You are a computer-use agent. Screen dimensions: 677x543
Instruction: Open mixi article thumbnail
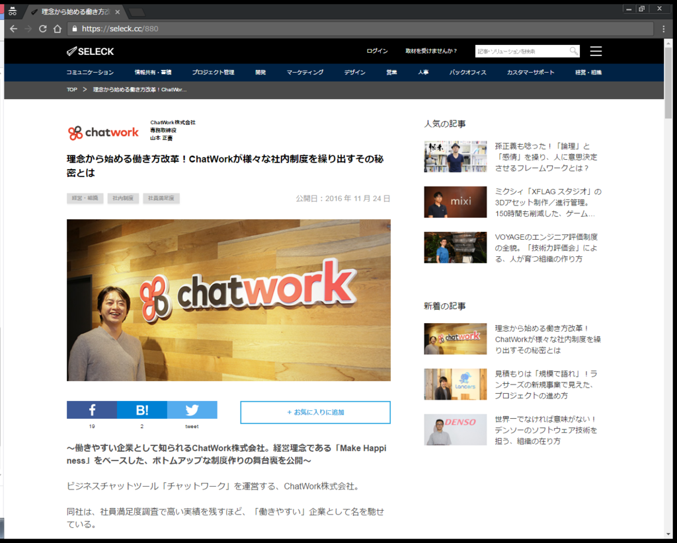click(x=455, y=202)
